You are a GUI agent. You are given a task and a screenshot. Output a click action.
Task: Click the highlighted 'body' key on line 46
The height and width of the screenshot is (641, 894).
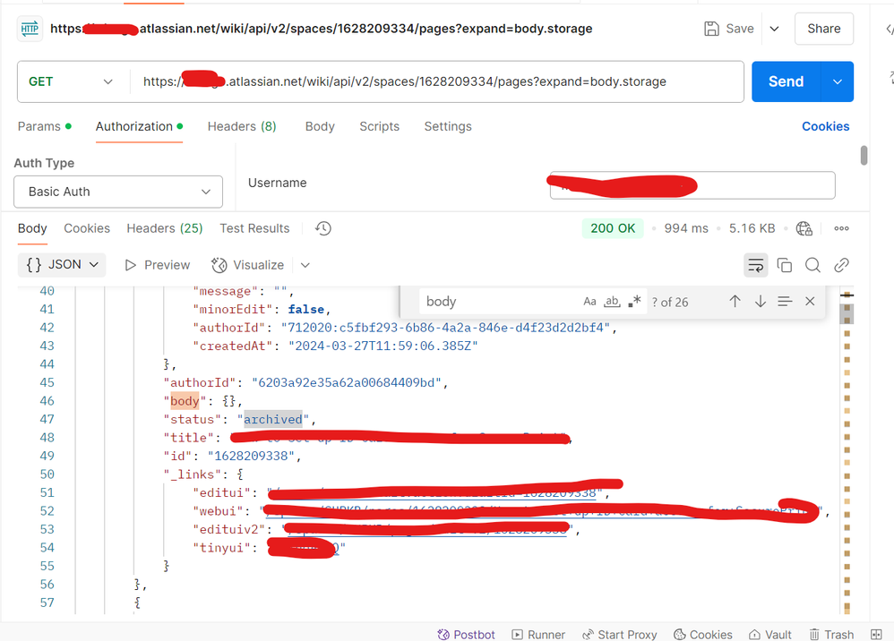coord(185,401)
